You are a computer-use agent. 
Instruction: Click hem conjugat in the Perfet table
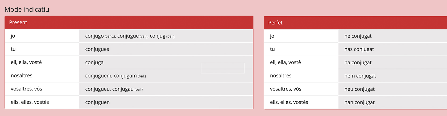pos(360,76)
